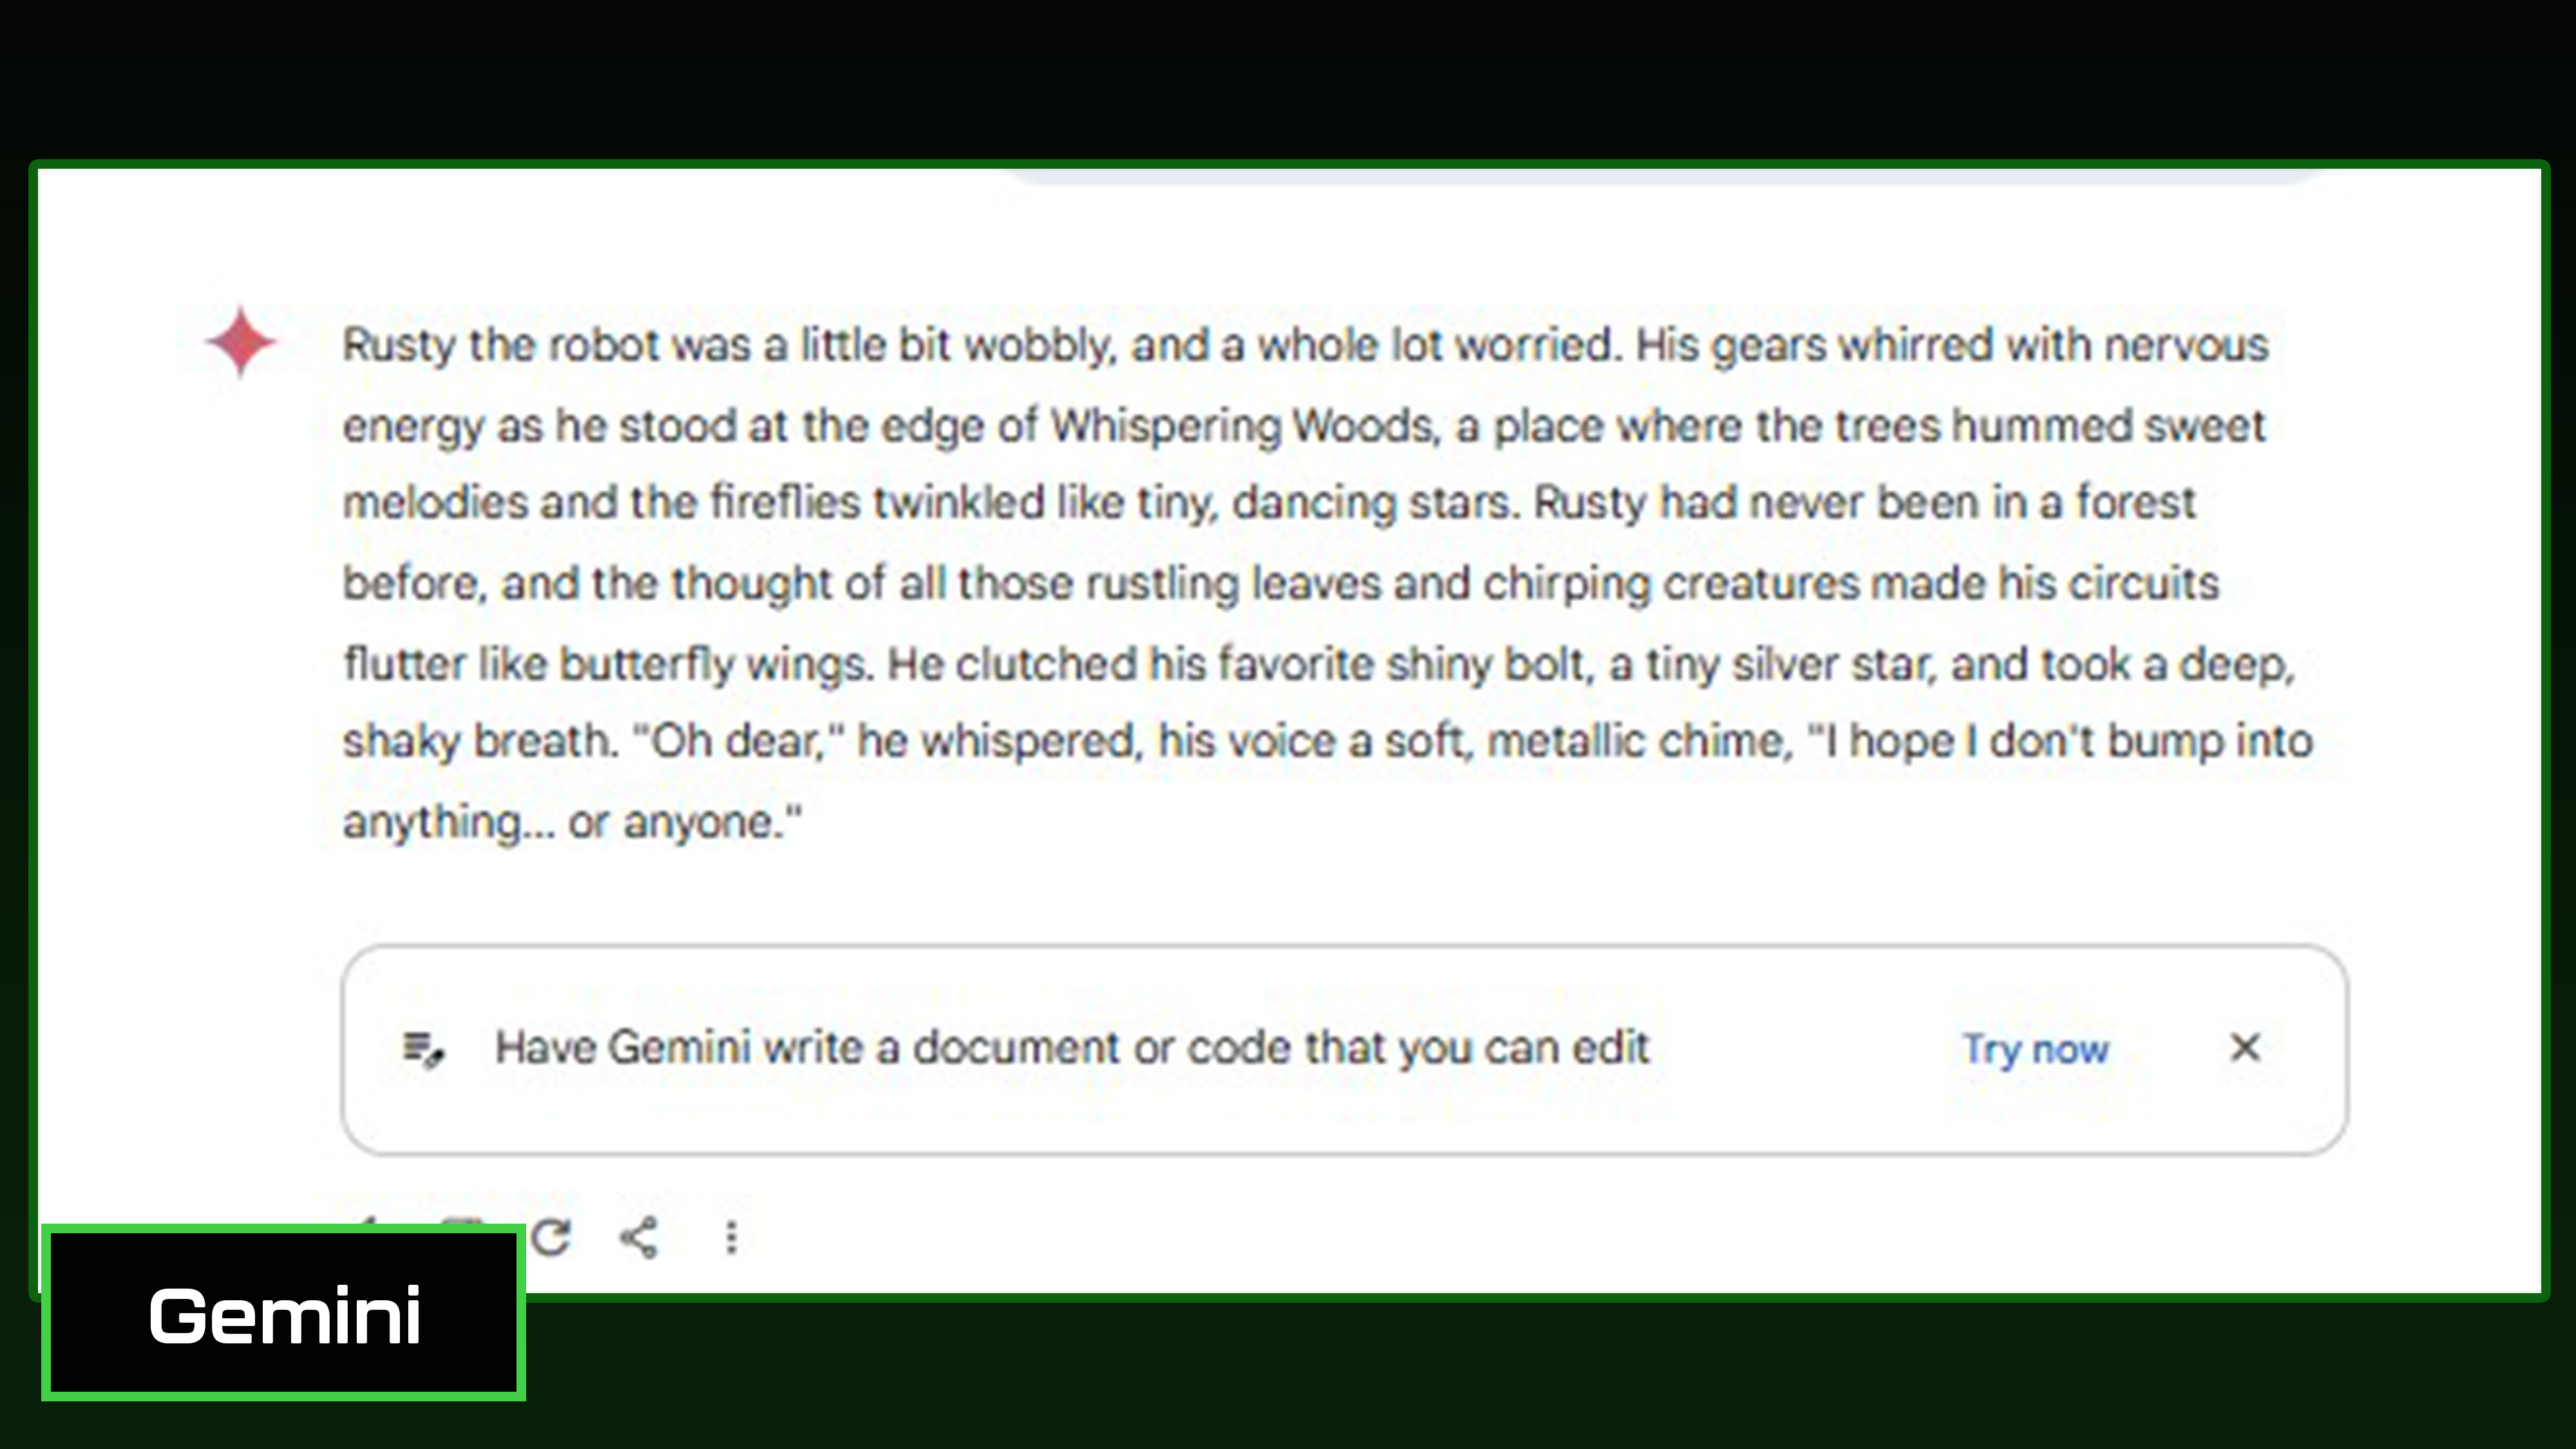This screenshot has width=2576, height=1449.
Task: Open the three-dot more options menu
Action: coord(731,1237)
